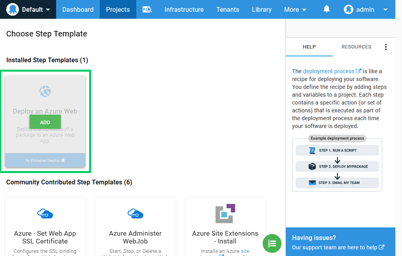The image size is (402, 256).
Task: Click STEP 1. RUN A SCRIPT box
Action: (x=337, y=150)
